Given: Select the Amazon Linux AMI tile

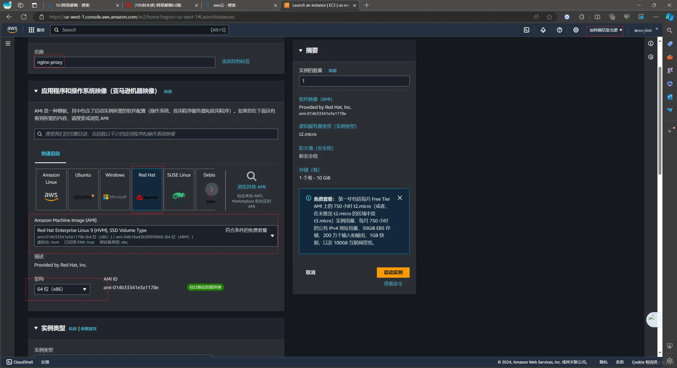Looking at the screenshot, I should point(51,189).
